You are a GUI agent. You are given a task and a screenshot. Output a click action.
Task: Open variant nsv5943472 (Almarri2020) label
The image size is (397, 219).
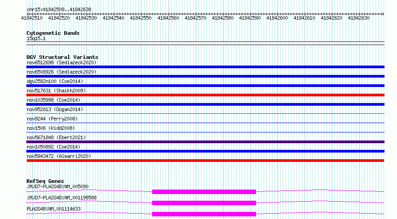pyautogui.click(x=59, y=156)
